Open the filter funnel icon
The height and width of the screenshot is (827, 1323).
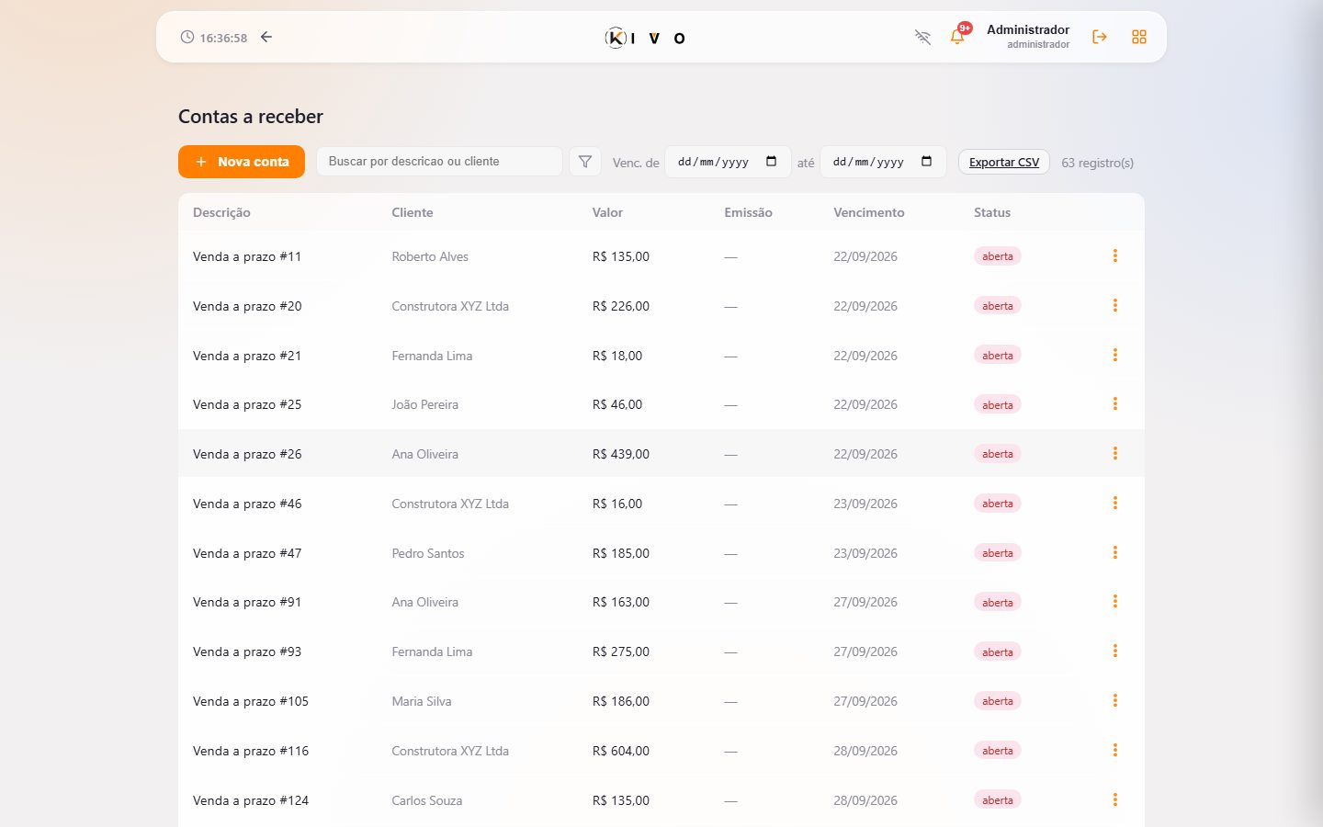click(x=585, y=162)
